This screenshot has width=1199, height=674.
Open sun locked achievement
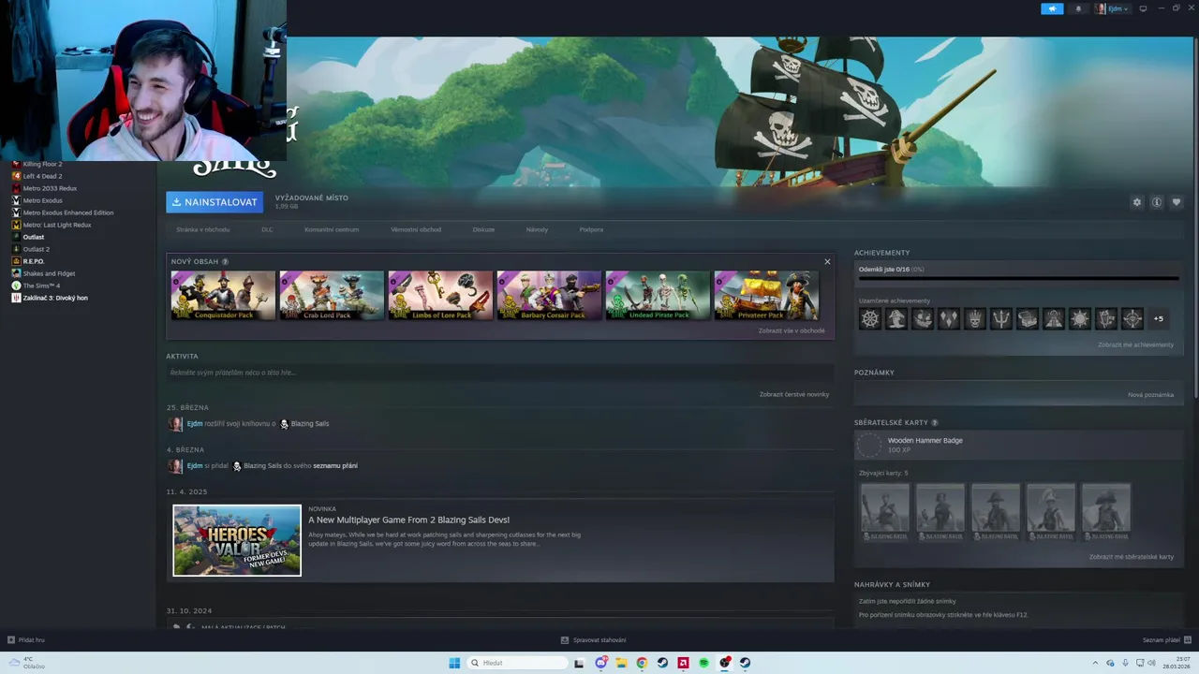[1080, 319]
